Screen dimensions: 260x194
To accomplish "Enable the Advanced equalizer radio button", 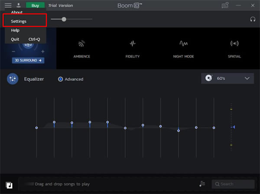I will [x=61, y=79].
